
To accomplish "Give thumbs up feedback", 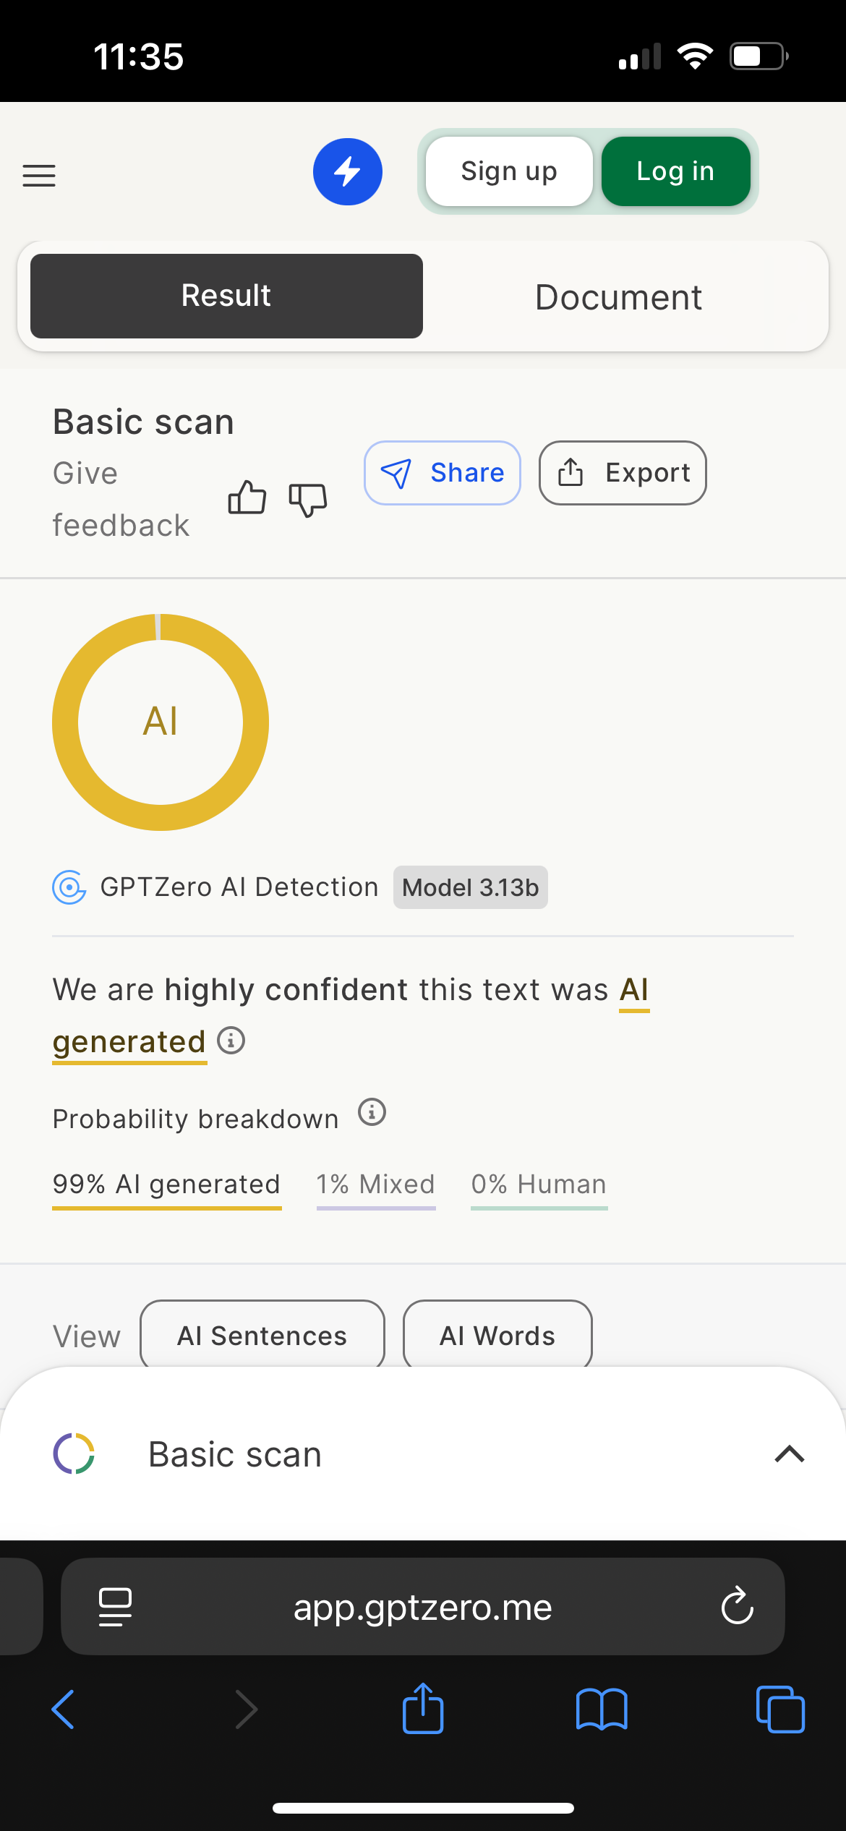I will coord(247,498).
